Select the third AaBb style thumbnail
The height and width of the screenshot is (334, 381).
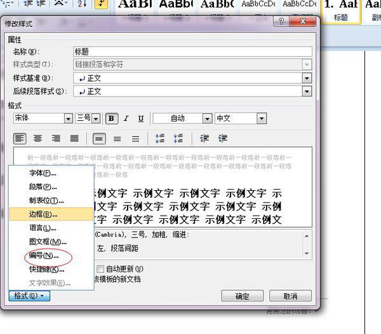(217, 7)
